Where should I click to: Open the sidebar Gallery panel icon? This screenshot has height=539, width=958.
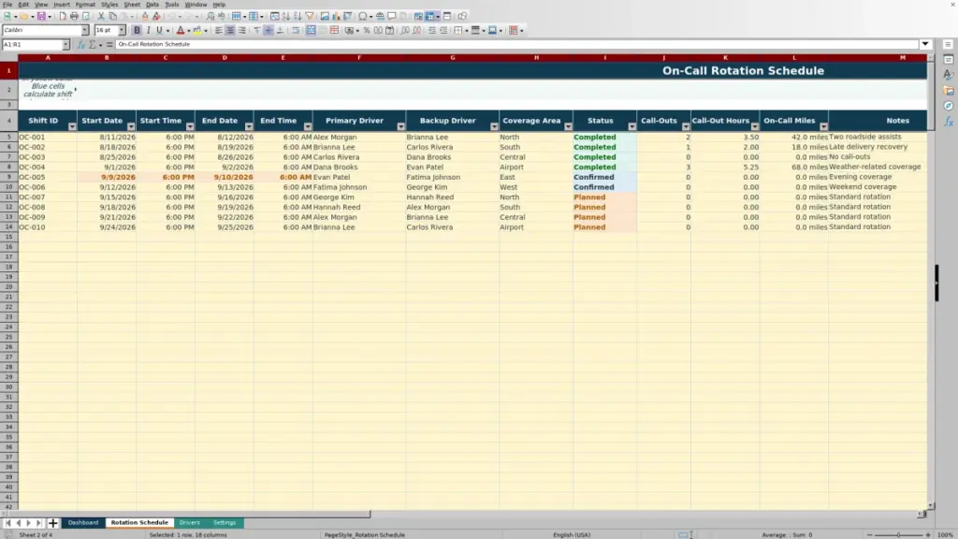tap(949, 91)
